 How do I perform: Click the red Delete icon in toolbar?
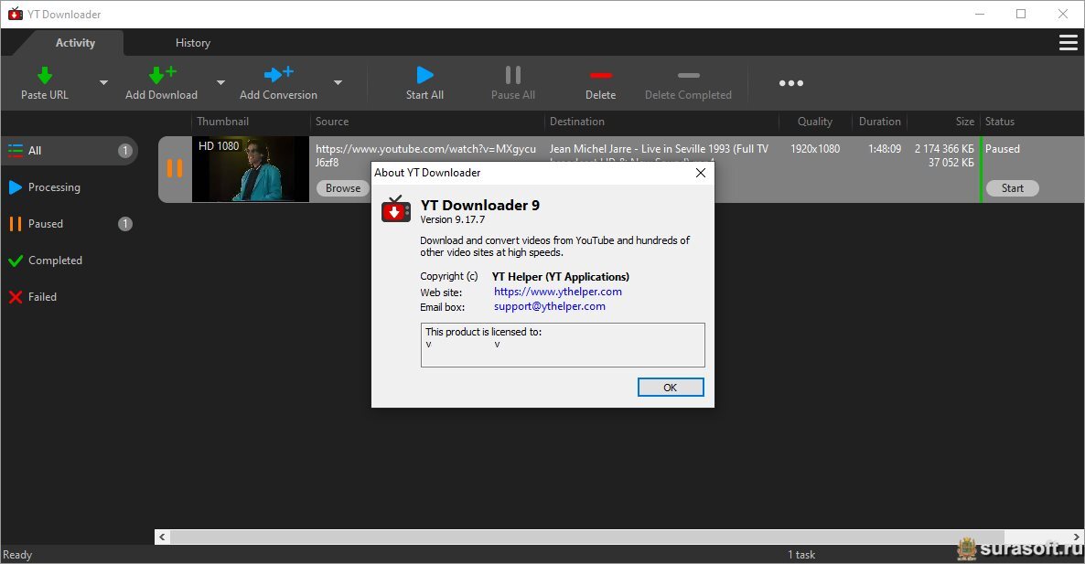point(600,75)
